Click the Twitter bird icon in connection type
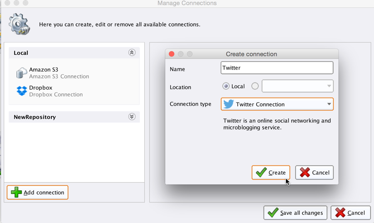This screenshot has width=374, height=223. [x=228, y=104]
